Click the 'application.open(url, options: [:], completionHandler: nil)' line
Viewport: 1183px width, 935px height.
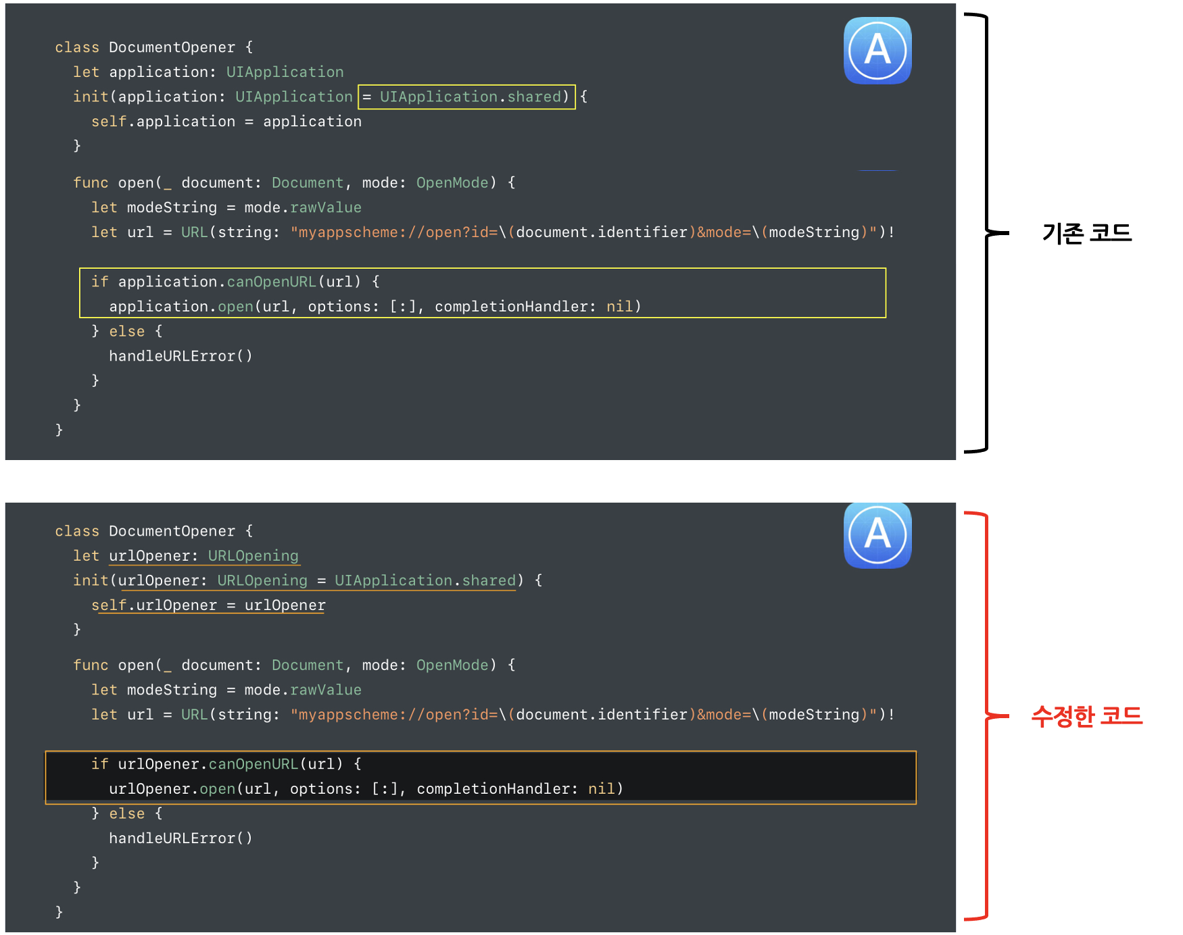[x=375, y=307]
